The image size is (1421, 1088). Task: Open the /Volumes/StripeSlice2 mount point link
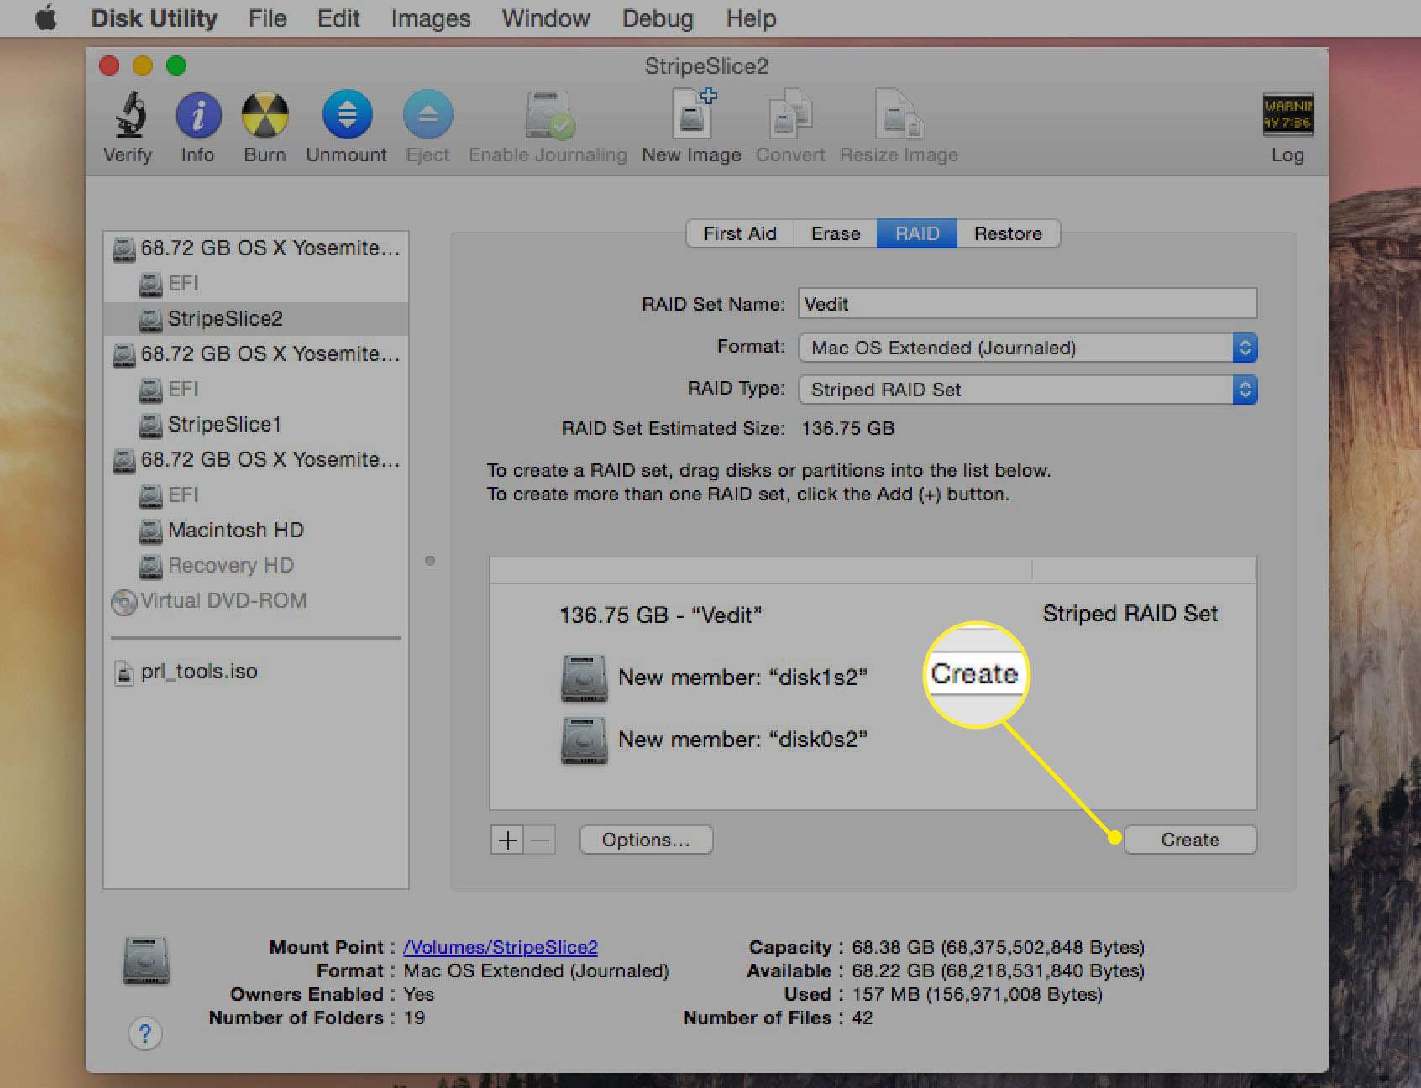tap(501, 947)
